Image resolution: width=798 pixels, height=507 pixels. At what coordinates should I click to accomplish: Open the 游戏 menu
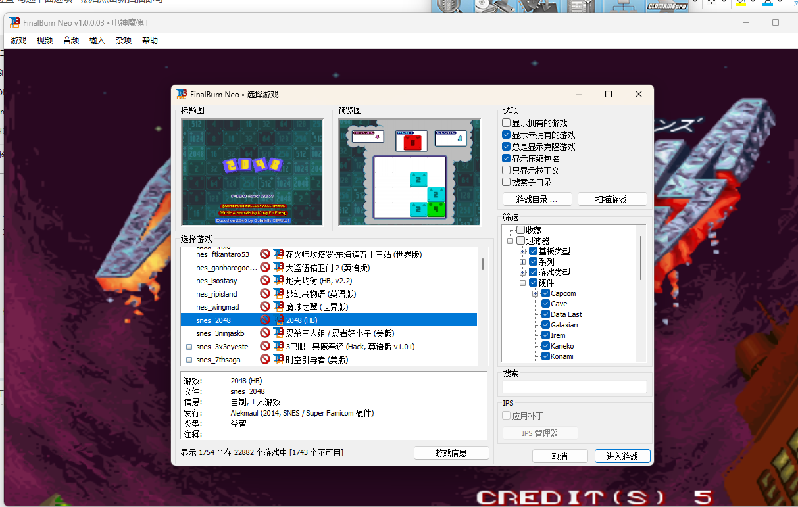point(18,41)
